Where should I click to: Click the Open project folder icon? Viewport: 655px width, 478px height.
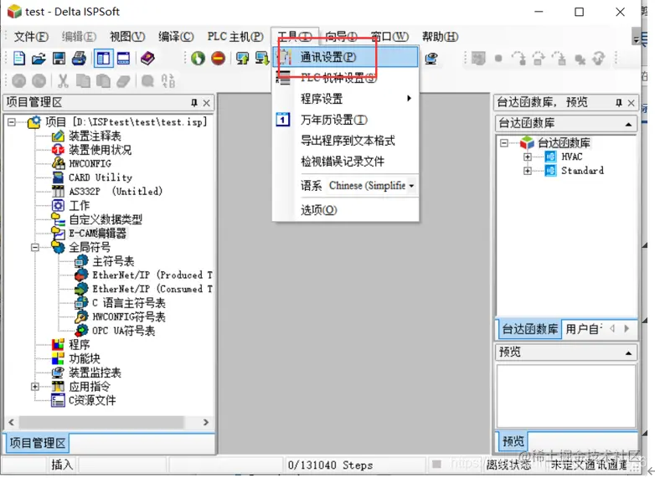(39, 59)
